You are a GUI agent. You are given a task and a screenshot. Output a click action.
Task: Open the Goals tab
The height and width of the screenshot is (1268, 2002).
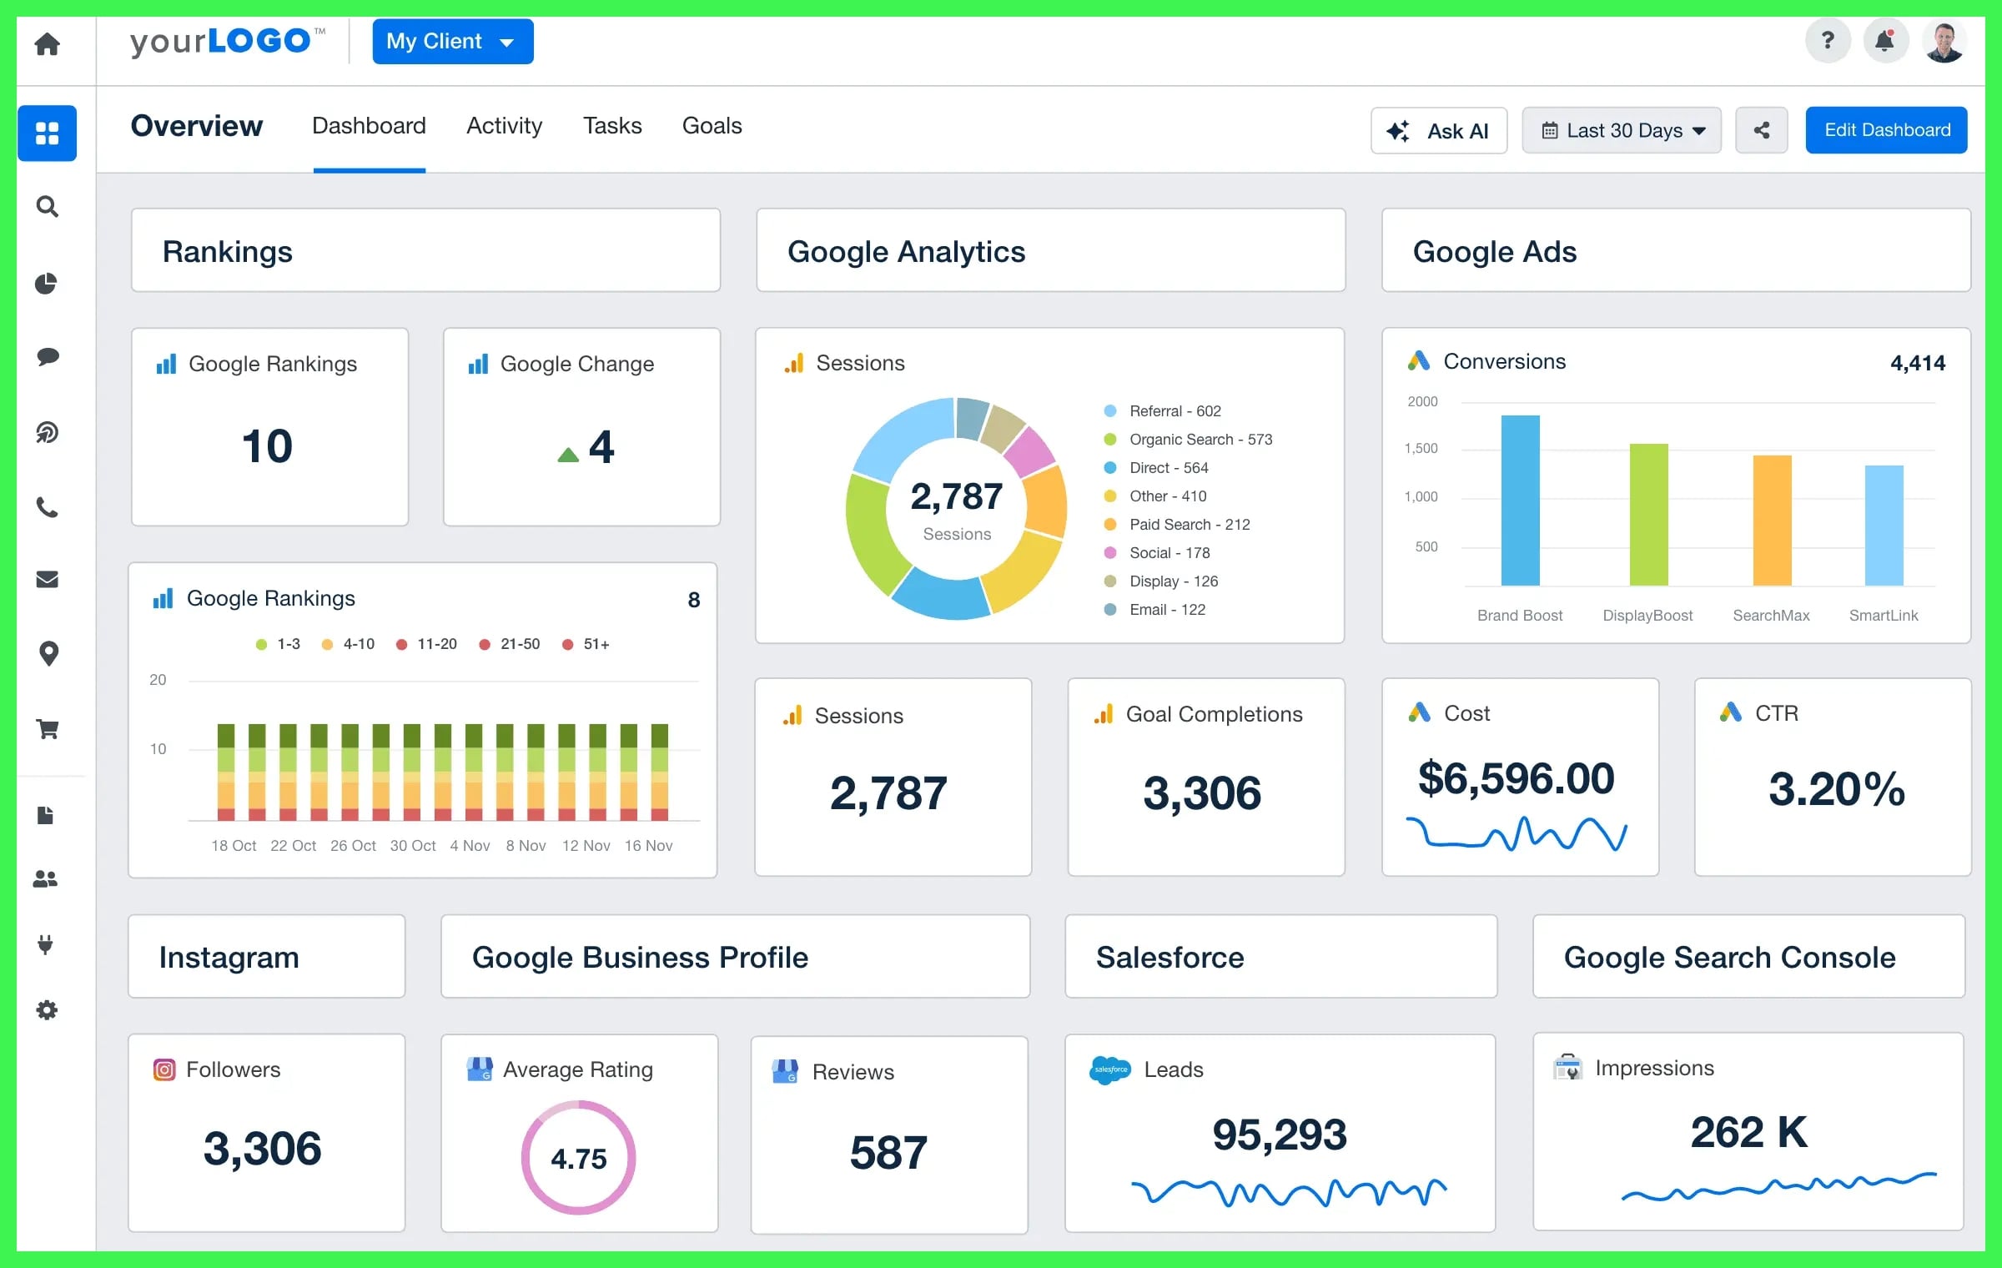coord(711,126)
